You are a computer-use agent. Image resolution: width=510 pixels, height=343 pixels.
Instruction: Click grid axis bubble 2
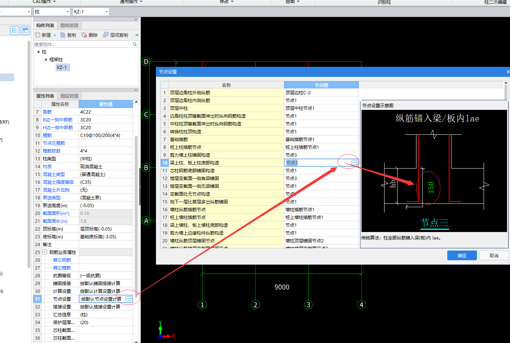(255, 305)
